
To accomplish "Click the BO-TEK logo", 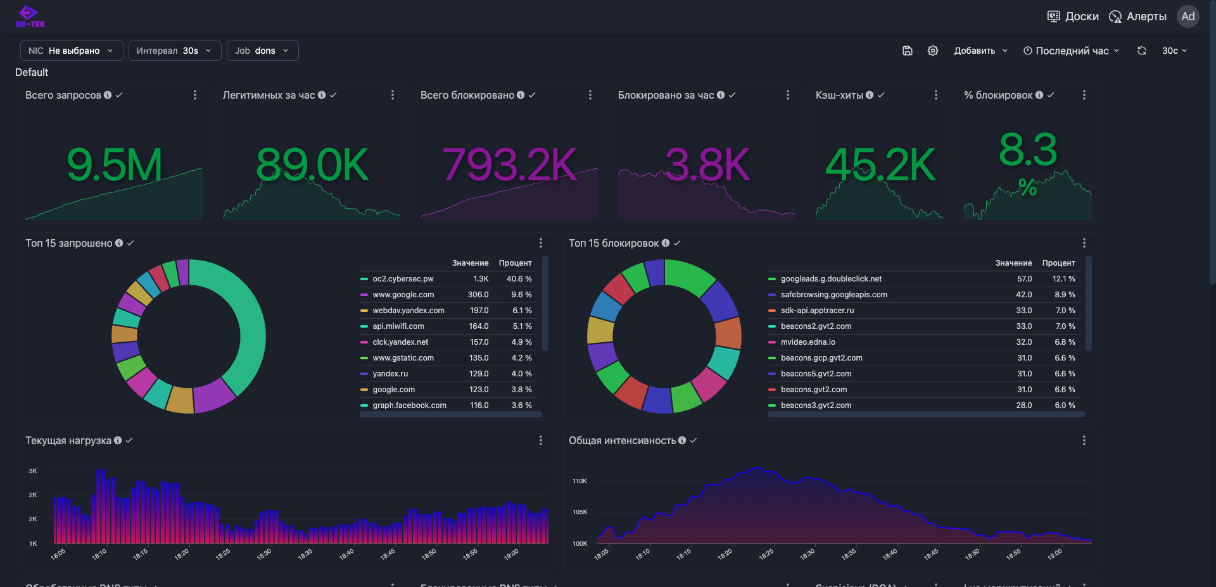I will click(30, 16).
